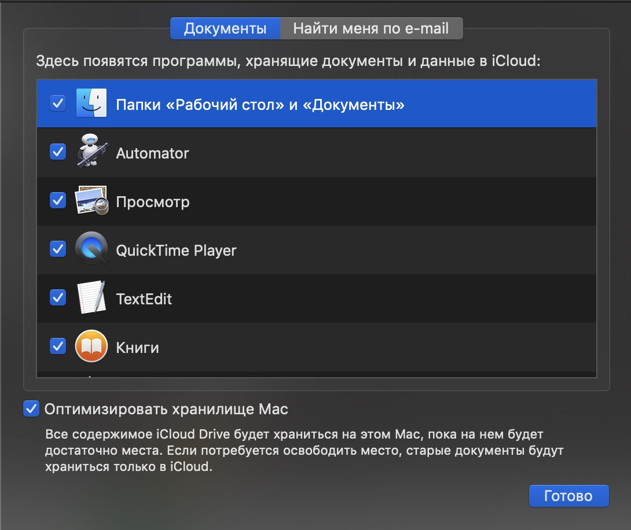This screenshot has height=530, width=631.
Task: Select the Просмотр row label
Action: pos(152,202)
